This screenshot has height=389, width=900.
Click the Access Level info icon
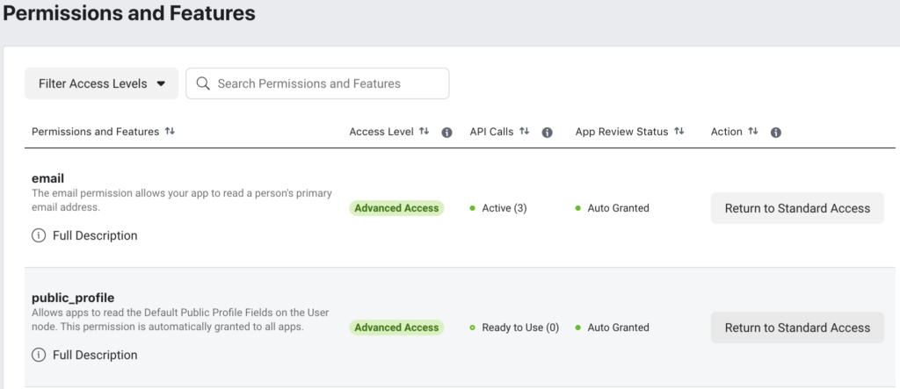point(446,133)
